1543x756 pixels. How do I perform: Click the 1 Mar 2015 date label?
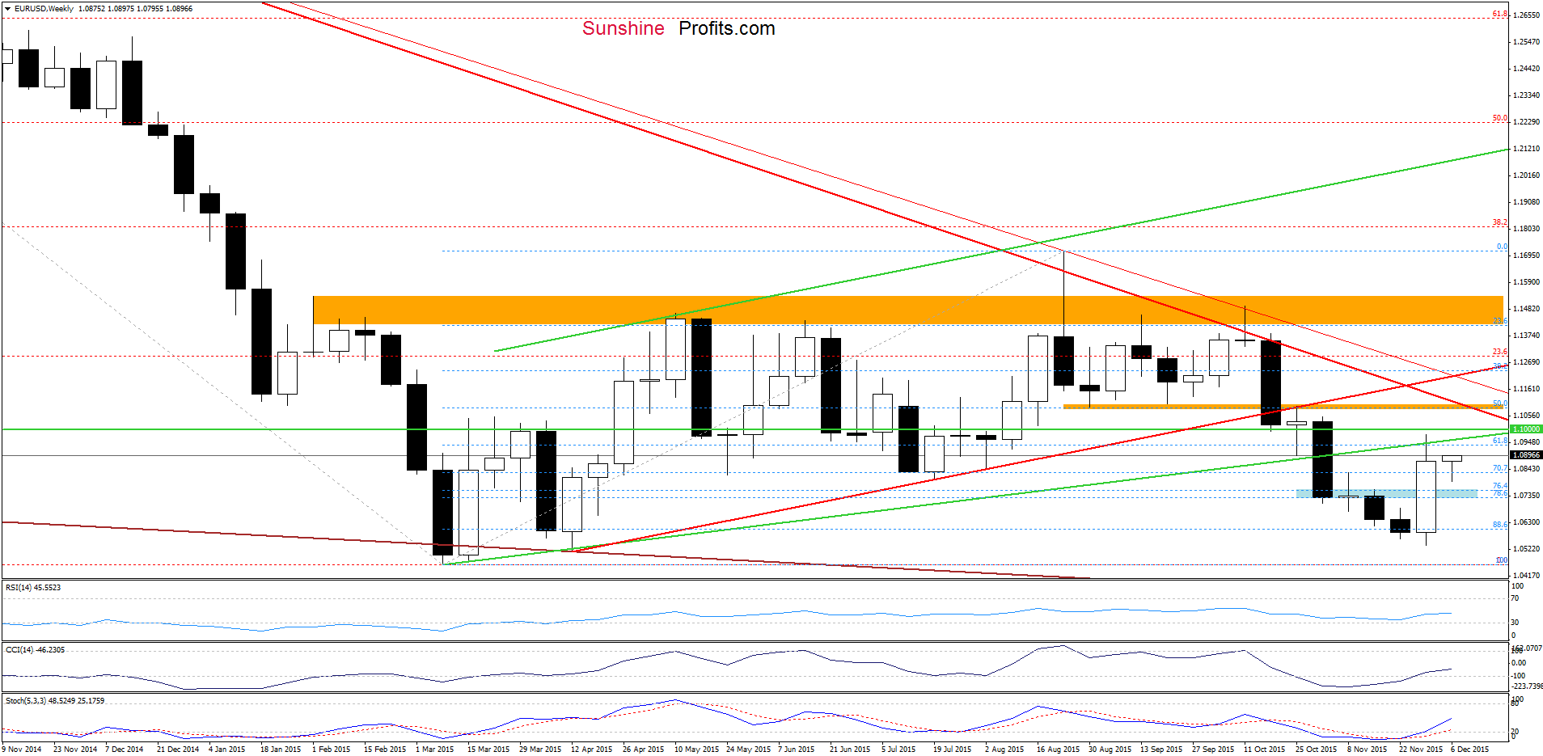point(434,749)
